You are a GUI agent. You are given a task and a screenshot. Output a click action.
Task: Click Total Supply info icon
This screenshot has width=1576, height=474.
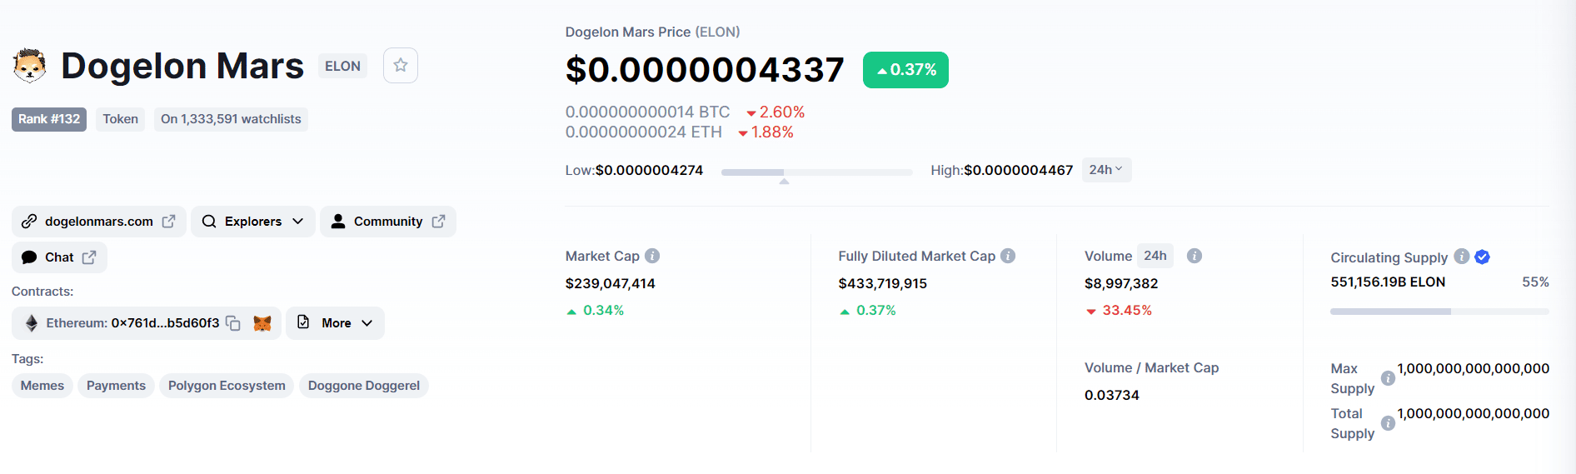point(1388,423)
